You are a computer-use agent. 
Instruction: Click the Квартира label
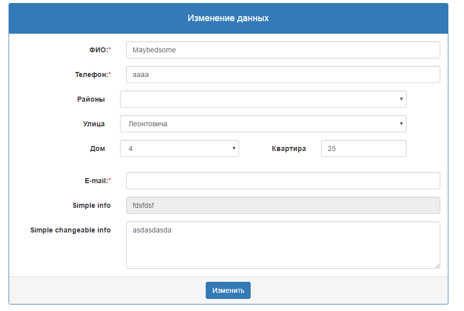tap(289, 148)
